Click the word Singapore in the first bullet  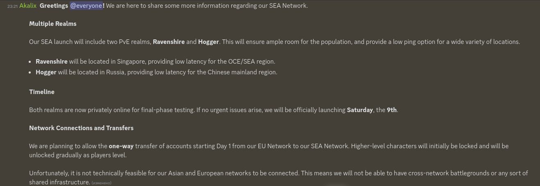[131, 62]
